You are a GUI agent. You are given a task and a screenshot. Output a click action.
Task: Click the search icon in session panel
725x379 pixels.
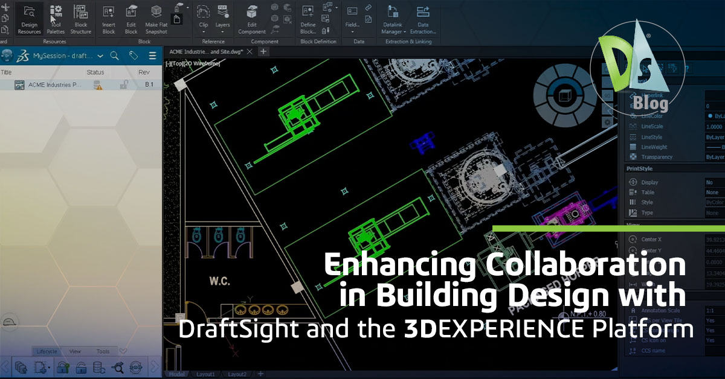coord(114,56)
